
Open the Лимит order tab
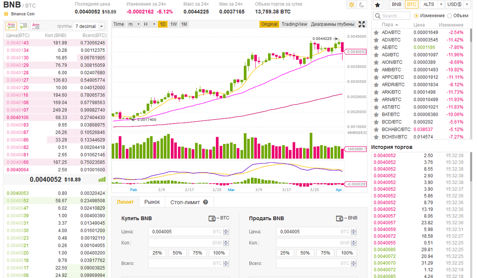pyautogui.click(x=125, y=202)
